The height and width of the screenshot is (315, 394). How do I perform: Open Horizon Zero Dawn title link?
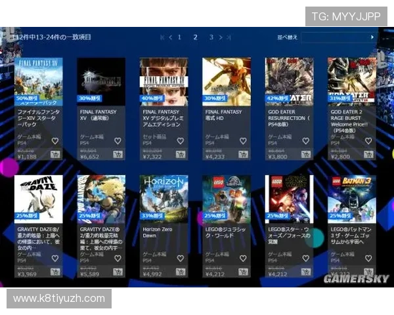[158, 232]
